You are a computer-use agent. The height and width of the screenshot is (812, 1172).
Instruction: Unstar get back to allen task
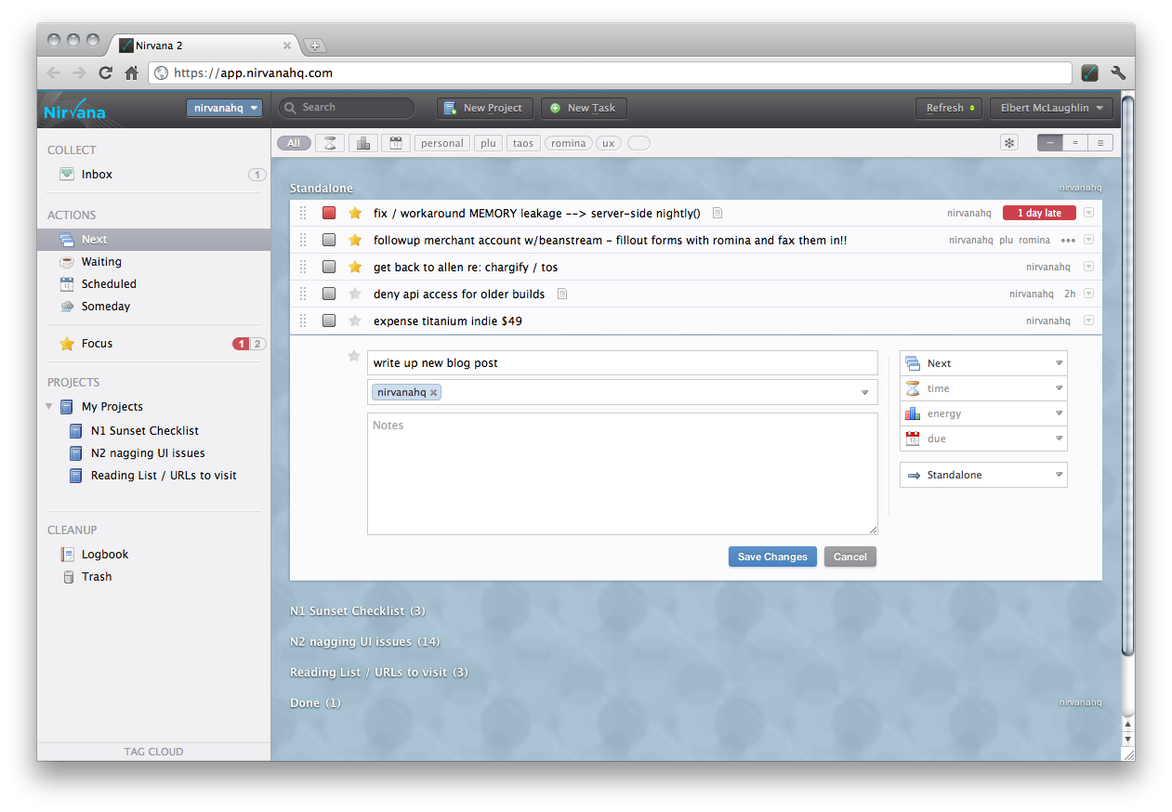(354, 267)
